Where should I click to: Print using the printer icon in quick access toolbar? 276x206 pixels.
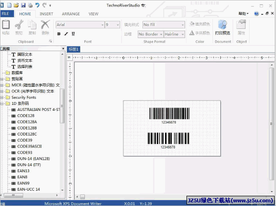click(x=30, y=5)
